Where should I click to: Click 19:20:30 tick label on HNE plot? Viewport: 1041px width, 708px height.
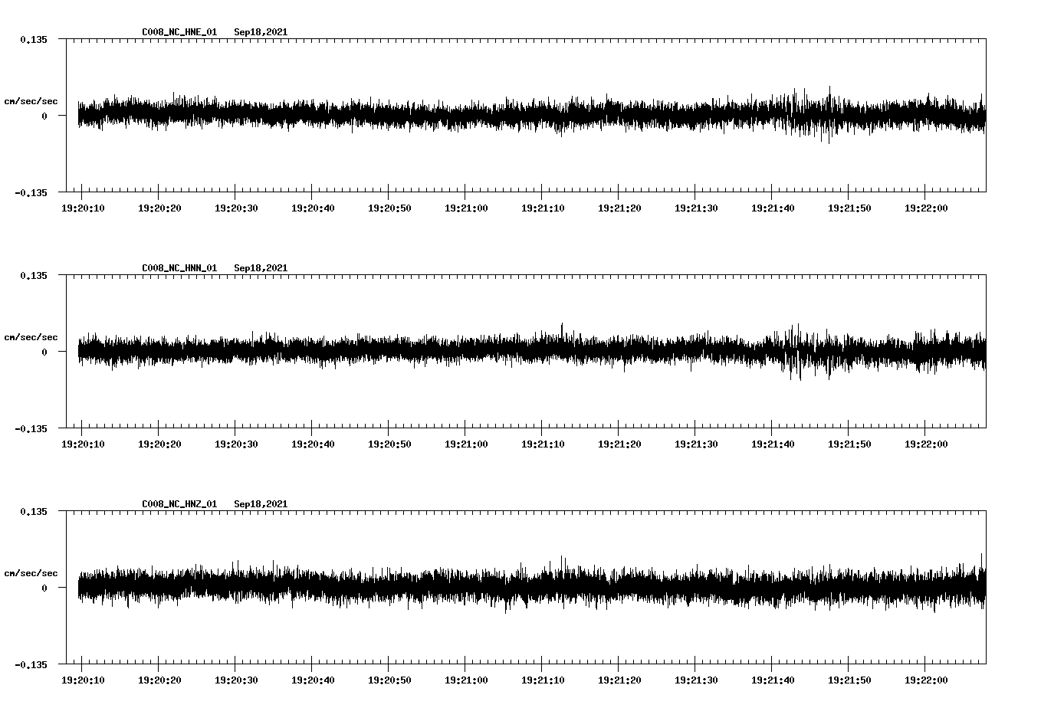pyautogui.click(x=236, y=208)
